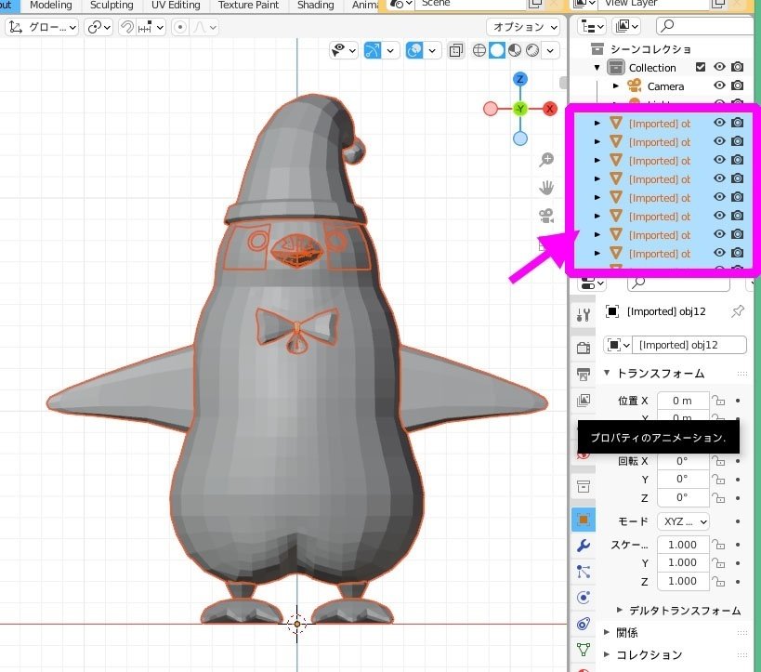Toggle the snap magnet icon
This screenshot has width=761, height=672.
point(127,27)
